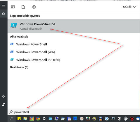Open the compass-like round taskbar icon

(82, 119)
